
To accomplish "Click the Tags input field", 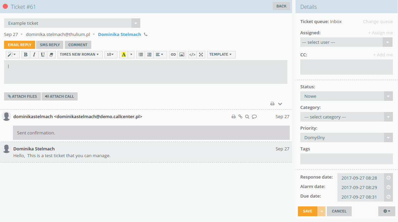I will point(347,159).
